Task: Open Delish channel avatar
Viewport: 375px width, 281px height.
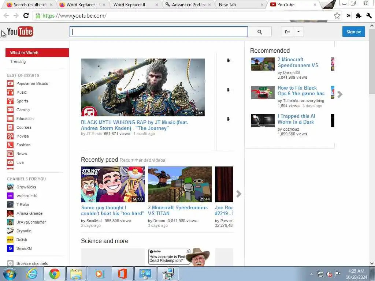Action: [10, 240]
